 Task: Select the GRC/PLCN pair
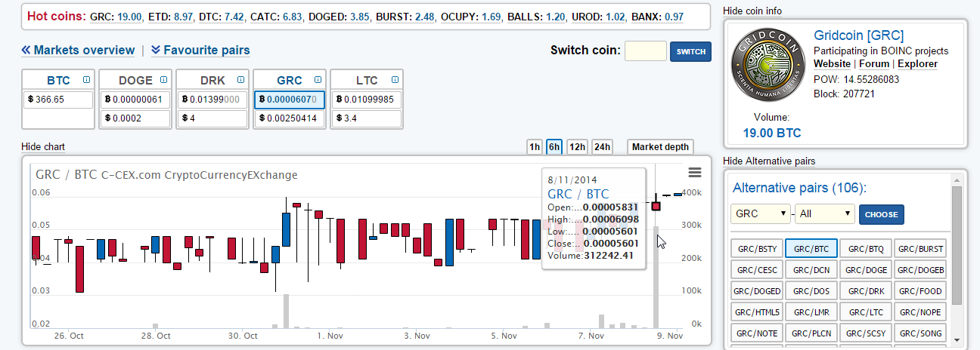pos(811,333)
